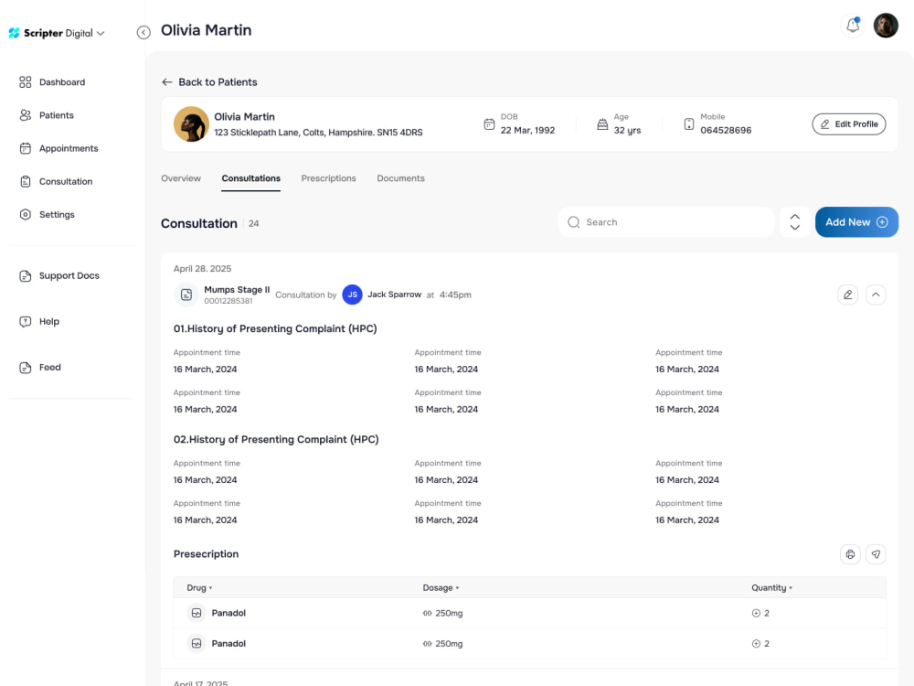Click the Appointments calendar icon
The height and width of the screenshot is (686, 914).
(x=25, y=149)
